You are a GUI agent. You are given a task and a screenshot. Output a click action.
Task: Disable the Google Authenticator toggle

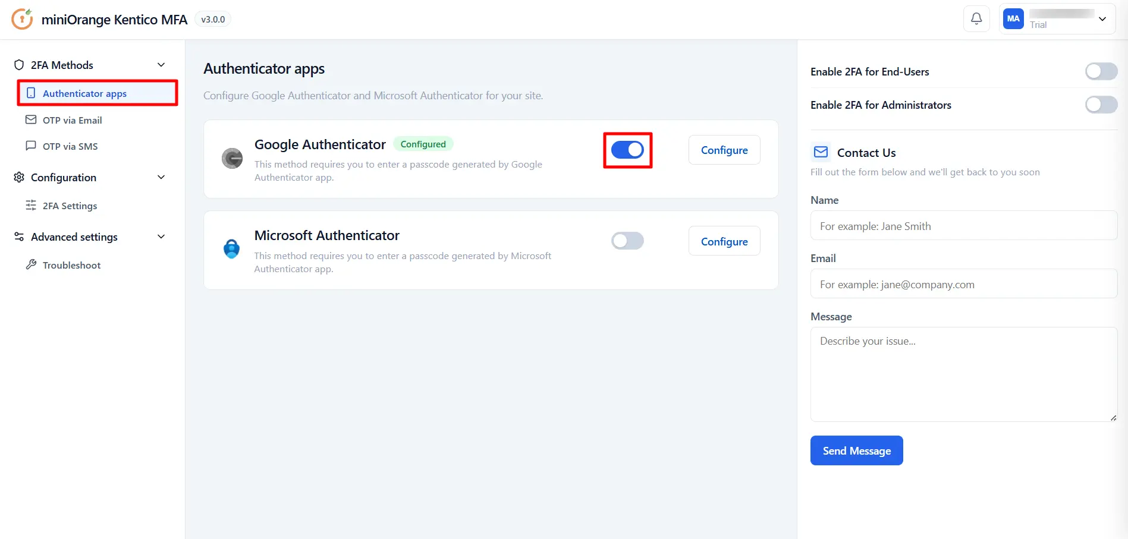click(627, 150)
